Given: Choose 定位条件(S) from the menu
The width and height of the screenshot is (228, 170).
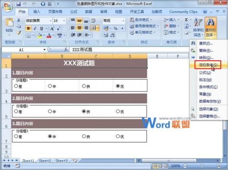Looking at the screenshot, I should [209, 65].
